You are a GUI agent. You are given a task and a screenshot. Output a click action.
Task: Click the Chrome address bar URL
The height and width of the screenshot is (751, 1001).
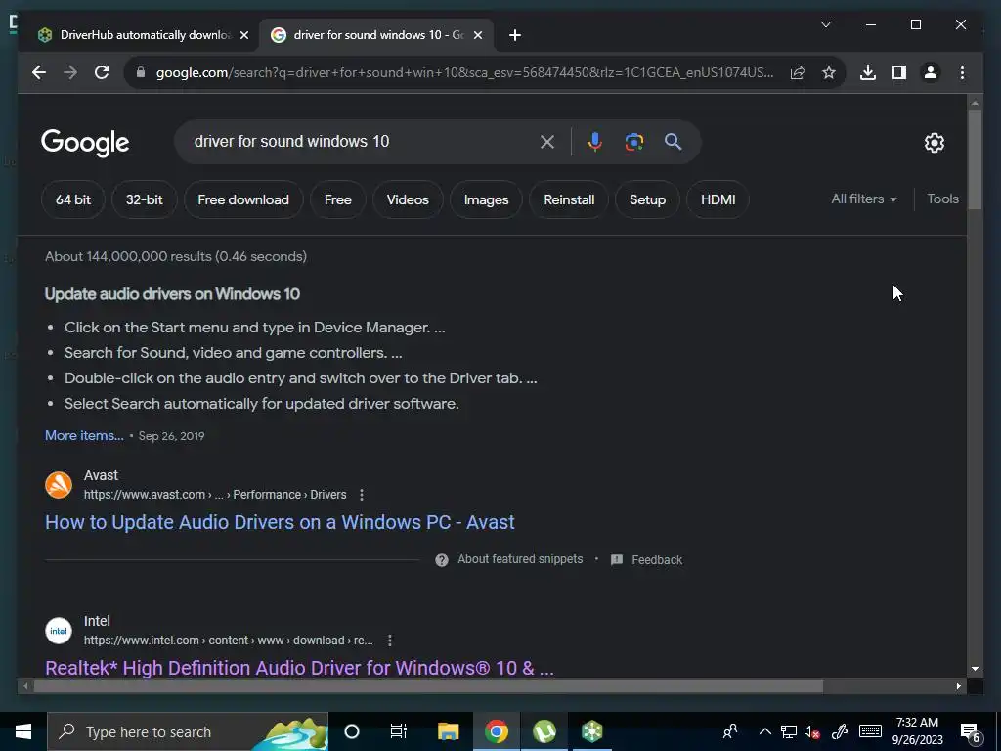pyautogui.click(x=464, y=72)
